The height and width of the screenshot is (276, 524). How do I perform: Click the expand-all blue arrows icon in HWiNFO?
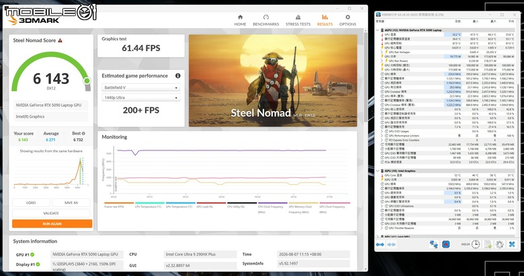tap(380, 244)
